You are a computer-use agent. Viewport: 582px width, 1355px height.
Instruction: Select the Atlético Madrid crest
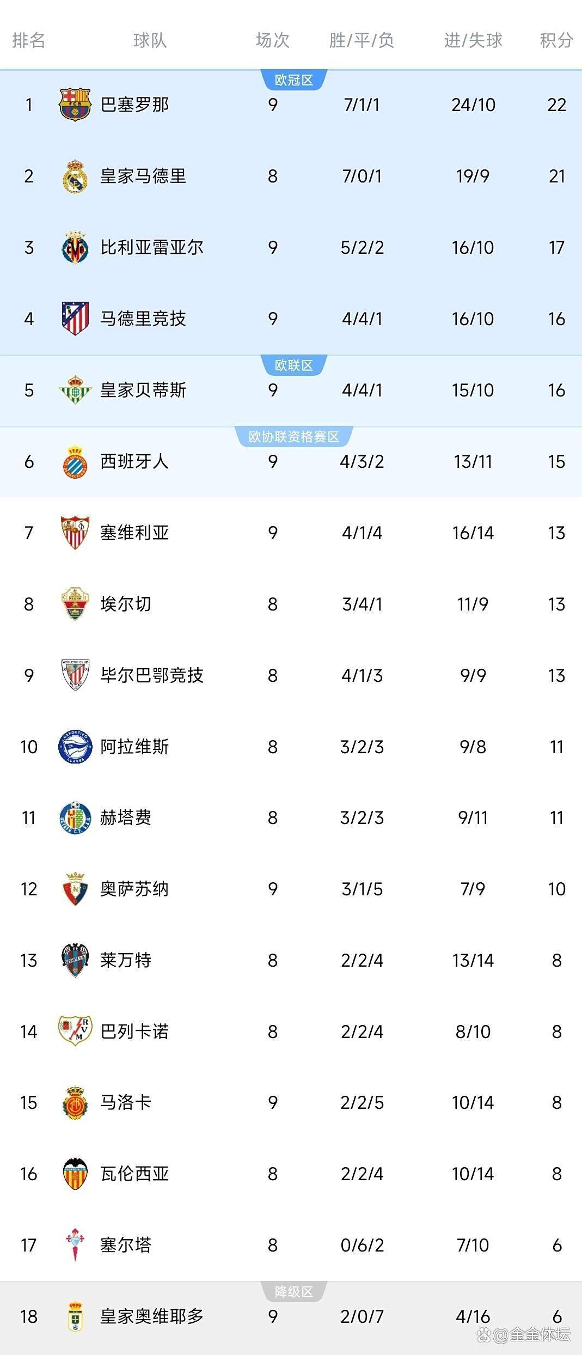coord(75,319)
